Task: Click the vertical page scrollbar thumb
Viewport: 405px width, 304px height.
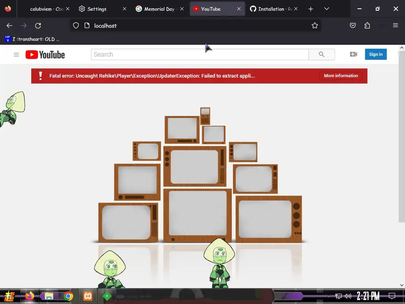Action: pos(402,137)
